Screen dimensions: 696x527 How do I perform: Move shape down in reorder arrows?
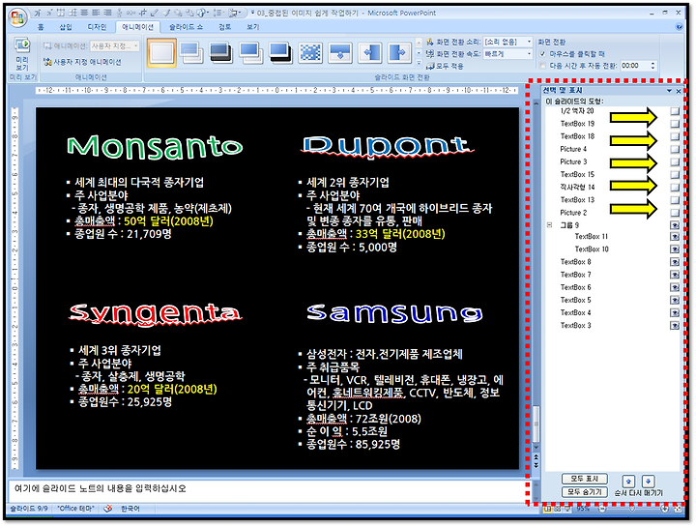point(649,482)
